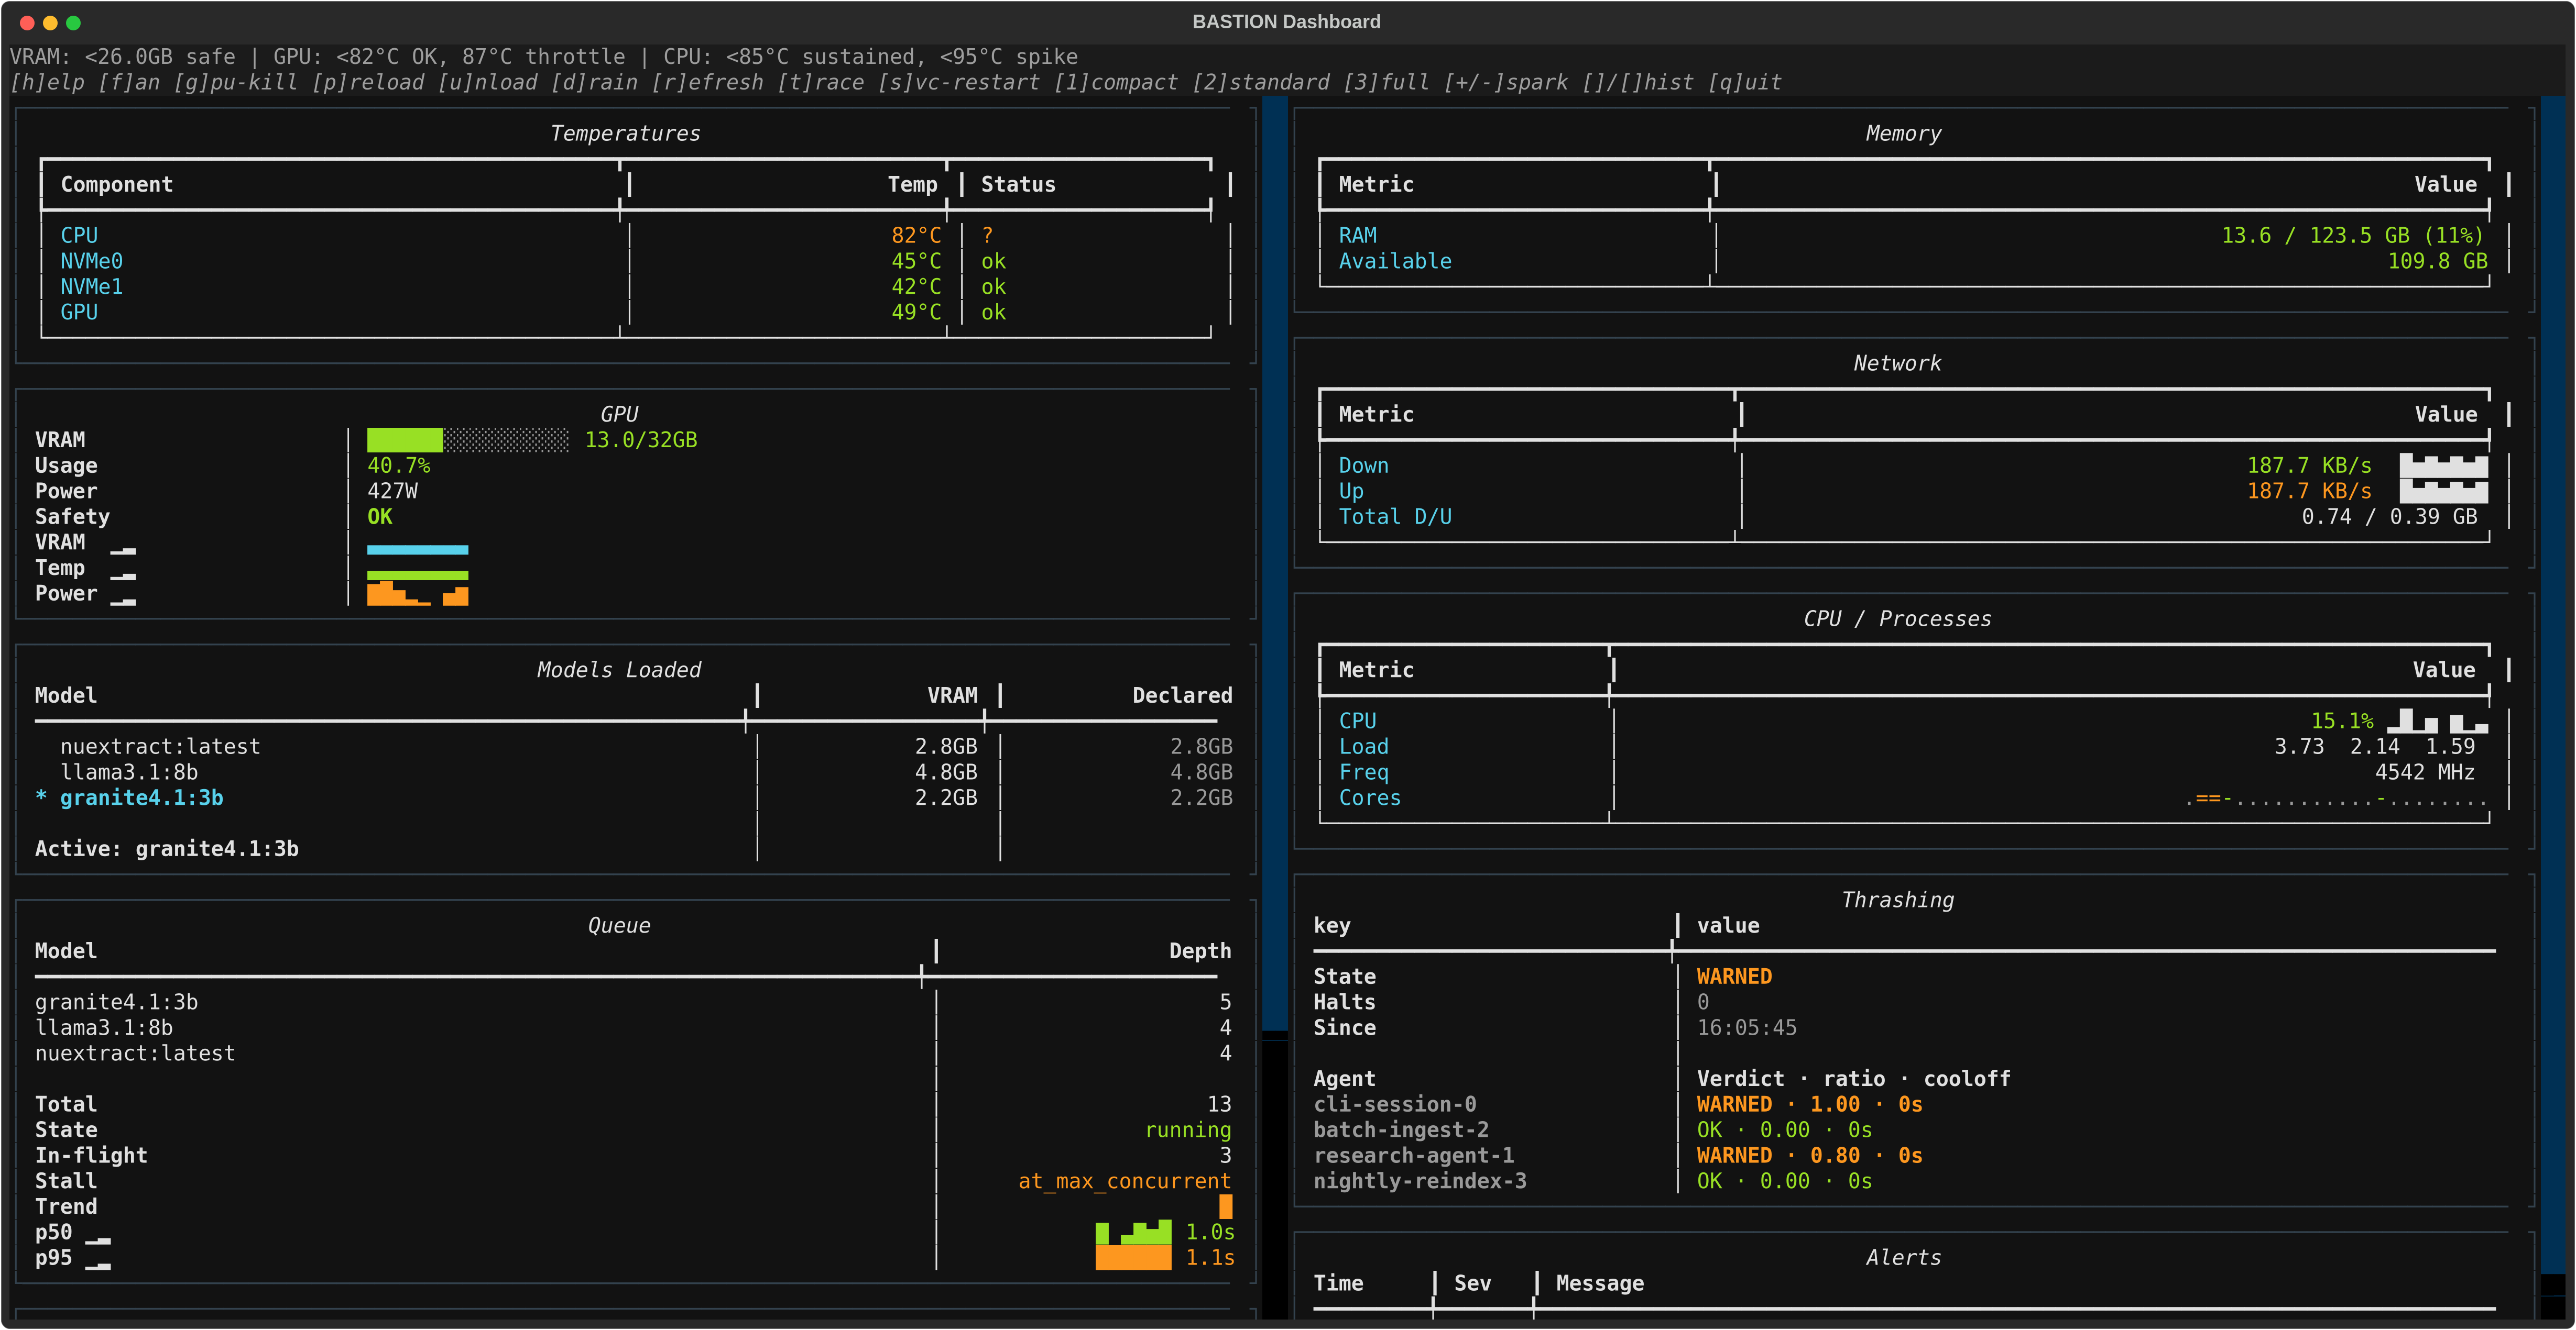Click the Alerts Message column header
The width and height of the screenshot is (2576, 1330).
point(1599,1283)
